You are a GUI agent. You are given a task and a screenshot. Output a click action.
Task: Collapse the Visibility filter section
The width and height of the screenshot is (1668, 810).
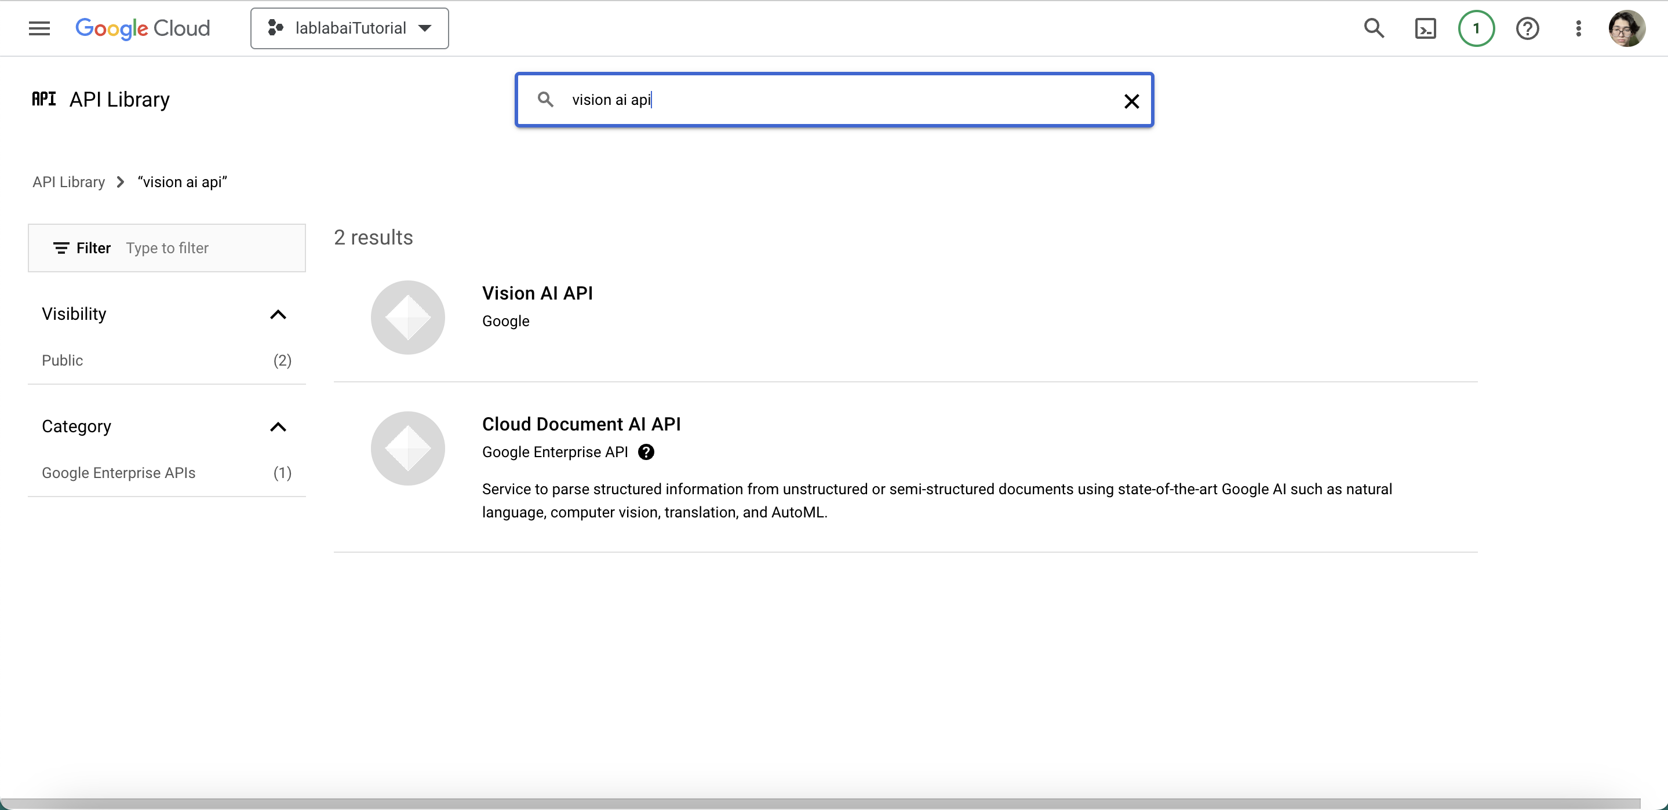pyautogui.click(x=278, y=315)
